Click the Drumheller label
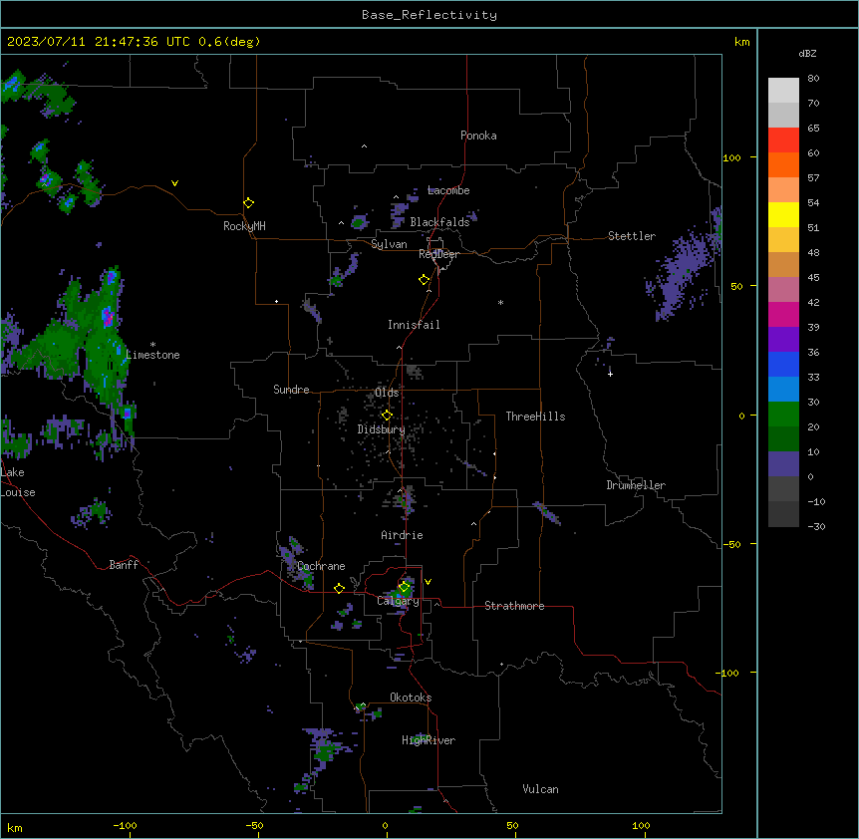This screenshot has height=839, width=859. click(x=636, y=485)
